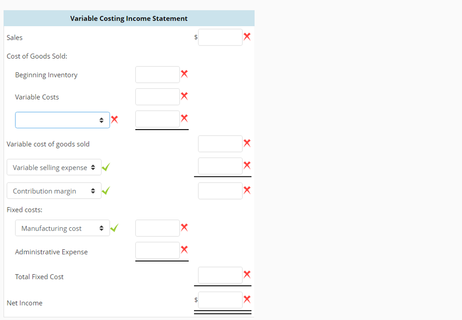Open the blank dropdown under Variable Costs
This screenshot has height=320, width=462.
tap(62, 120)
